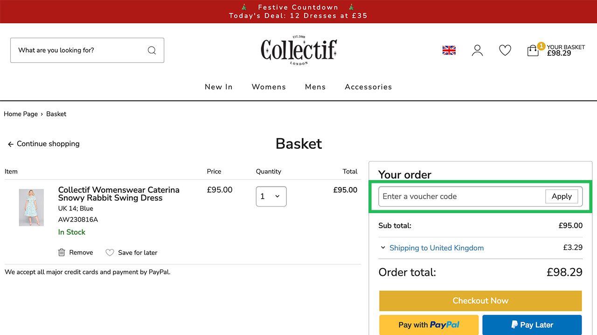
Task: Click the Checkout Now button
Action: 480,301
